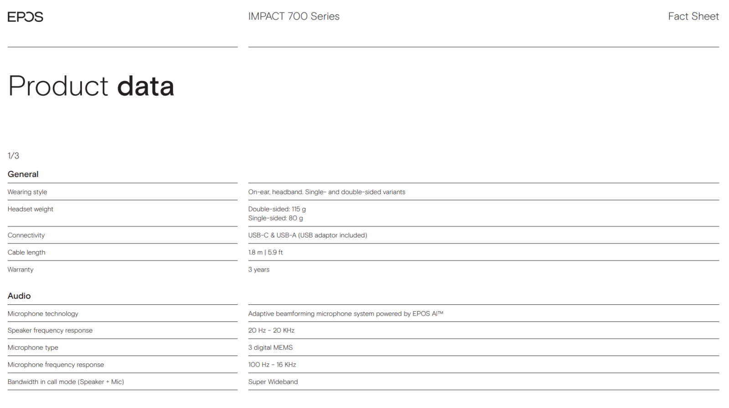Click 'On-ear, headband. Single- and double-sided variants'
The image size is (729, 408).
click(x=327, y=192)
